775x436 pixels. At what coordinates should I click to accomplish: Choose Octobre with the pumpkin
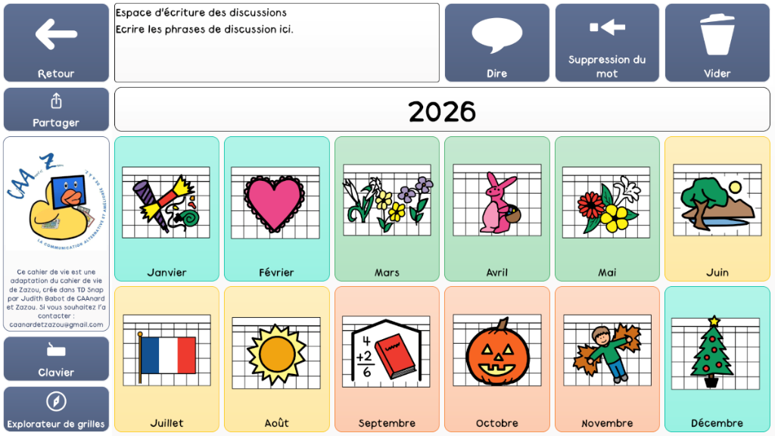tap(496, 359)
